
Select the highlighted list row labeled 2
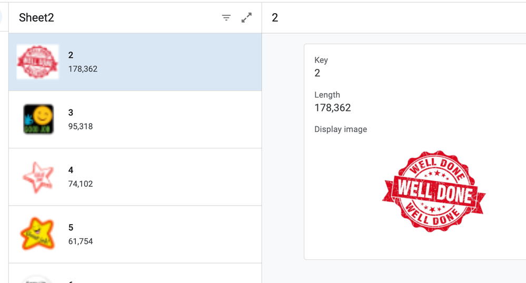pos(158,62)
